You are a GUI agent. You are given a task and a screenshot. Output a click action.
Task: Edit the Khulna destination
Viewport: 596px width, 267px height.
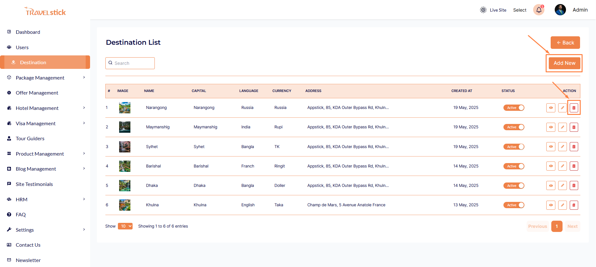coord(562,205)
